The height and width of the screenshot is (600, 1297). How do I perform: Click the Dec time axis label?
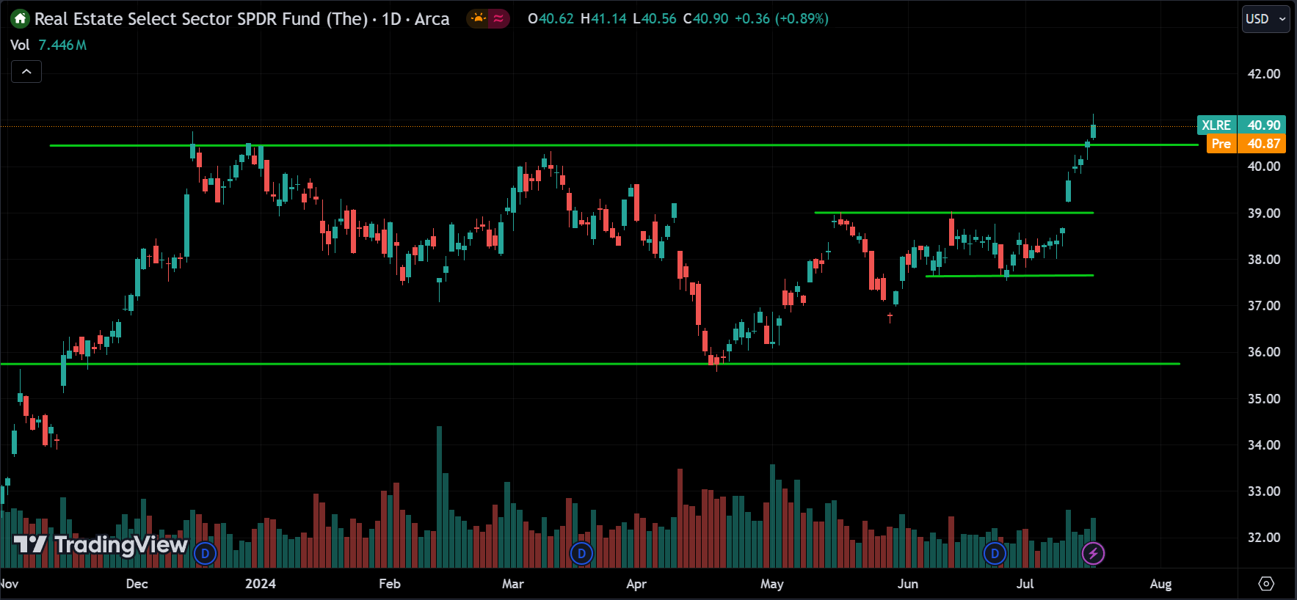(137, 584)
